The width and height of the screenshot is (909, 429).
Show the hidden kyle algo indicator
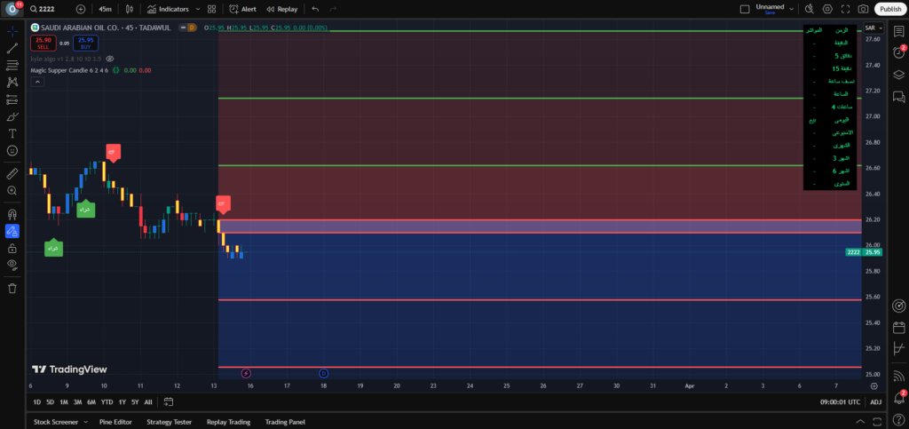110,59
